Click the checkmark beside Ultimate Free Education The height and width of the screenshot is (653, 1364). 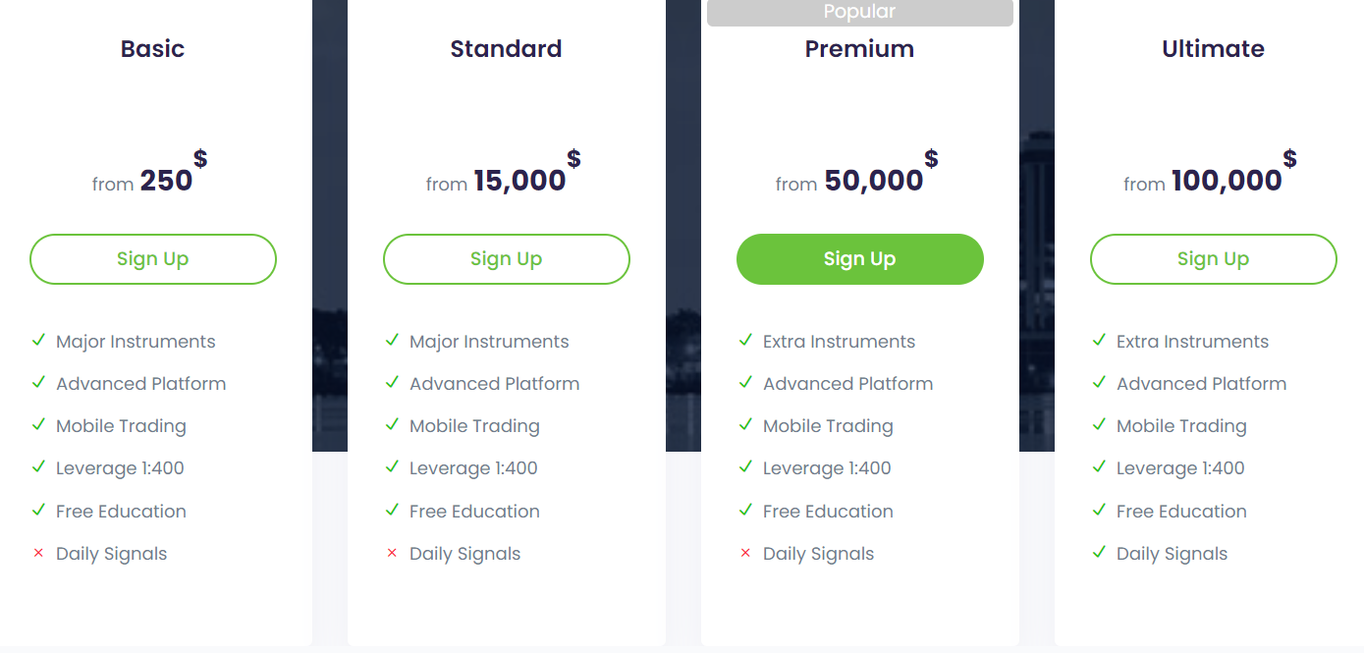(x=1099, y=511)
